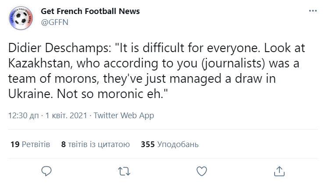Image resolution: width=325 pixels, height=183 pixels.
Task: Like the tweet with heart icon
Action: (x=202, y=171)
